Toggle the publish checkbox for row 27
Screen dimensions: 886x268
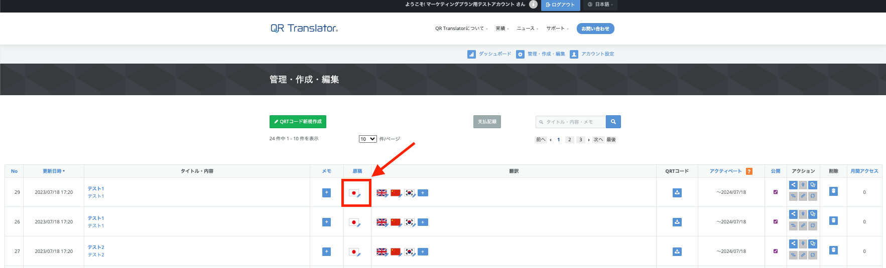click(776, 251)
